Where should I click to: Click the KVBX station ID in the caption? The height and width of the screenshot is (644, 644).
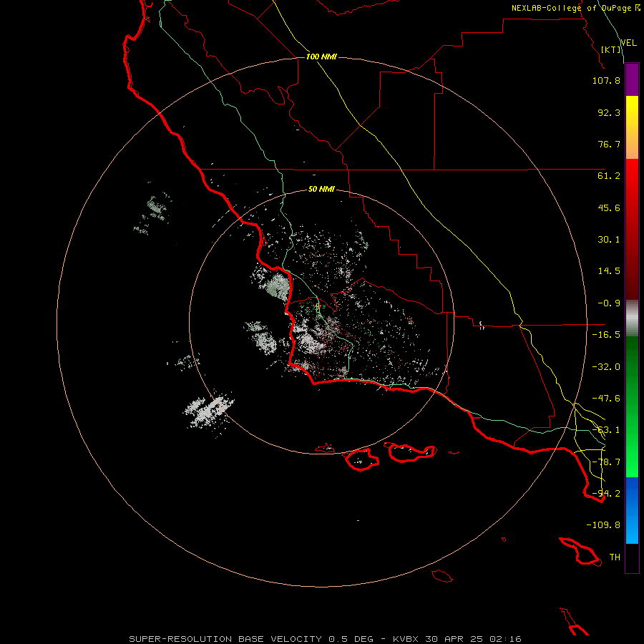406,639
